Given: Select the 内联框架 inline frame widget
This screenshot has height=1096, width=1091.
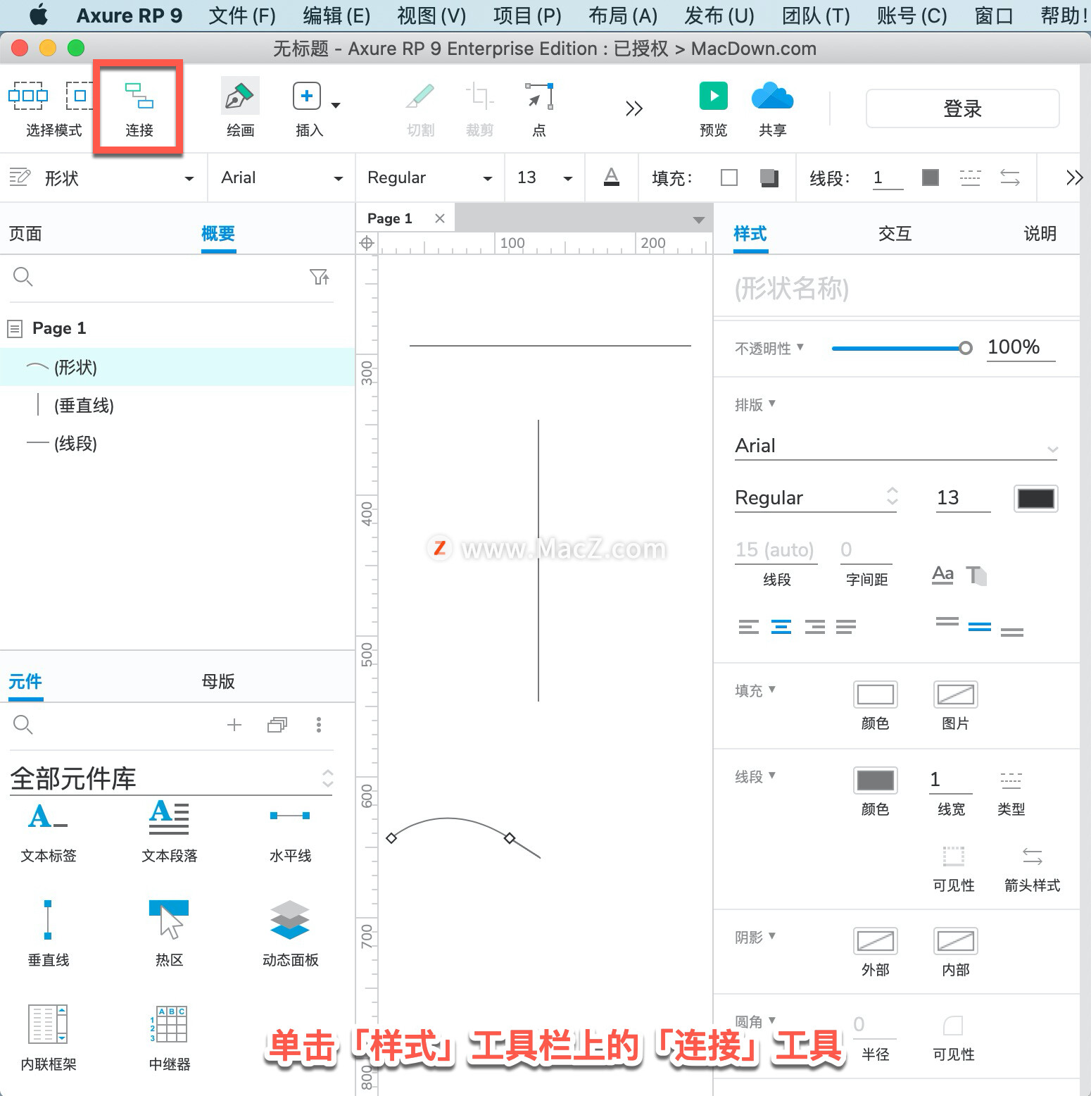Looking at the screenshot, I should [49, 1038].
